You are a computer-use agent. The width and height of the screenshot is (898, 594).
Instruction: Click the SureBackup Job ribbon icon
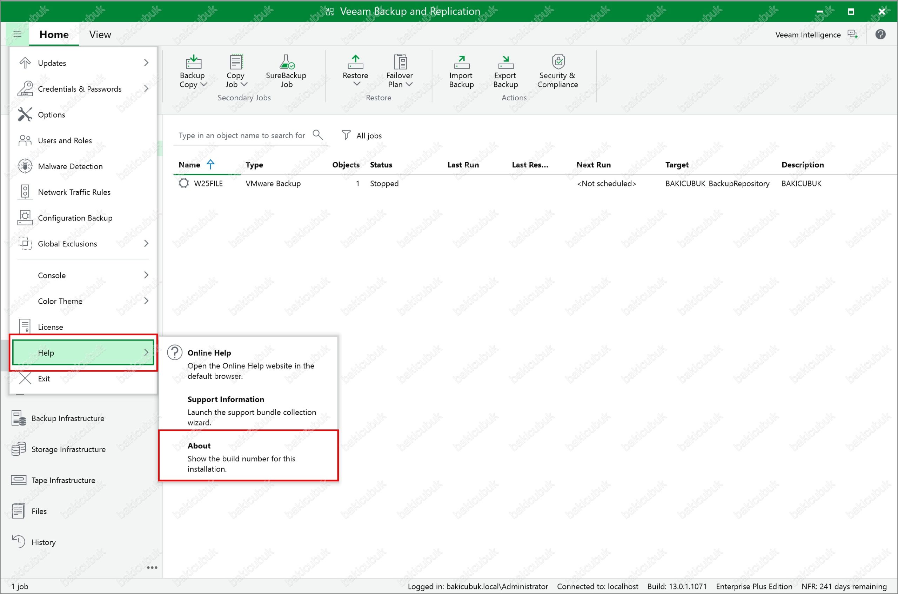[x=286, y=62]
